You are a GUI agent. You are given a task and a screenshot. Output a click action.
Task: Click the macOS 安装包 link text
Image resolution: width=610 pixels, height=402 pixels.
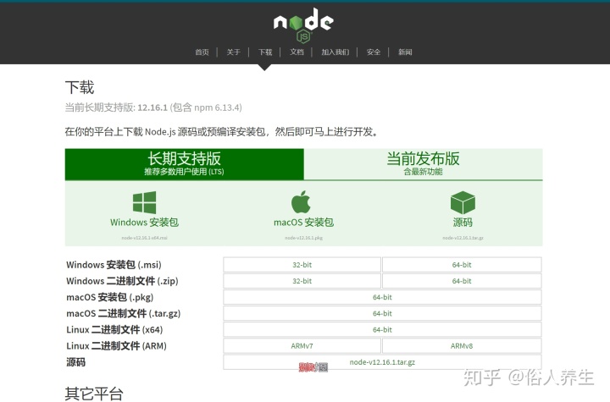pyautogui.click(x=304, y=223)
